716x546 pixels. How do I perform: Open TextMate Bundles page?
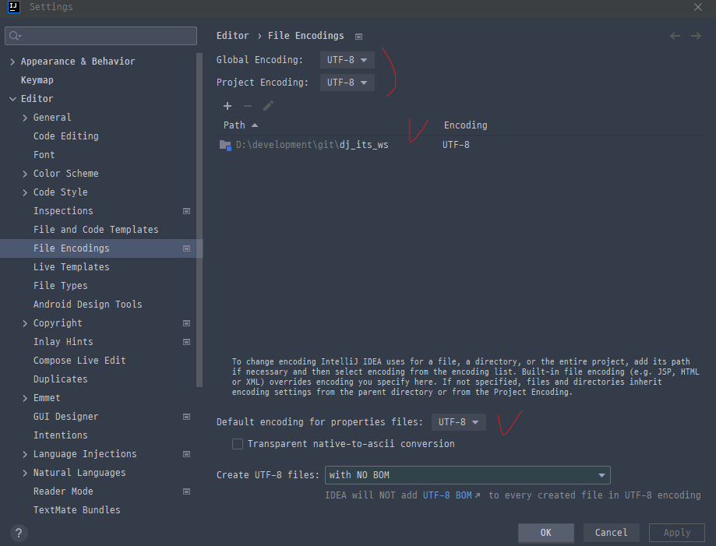(76, 510)
